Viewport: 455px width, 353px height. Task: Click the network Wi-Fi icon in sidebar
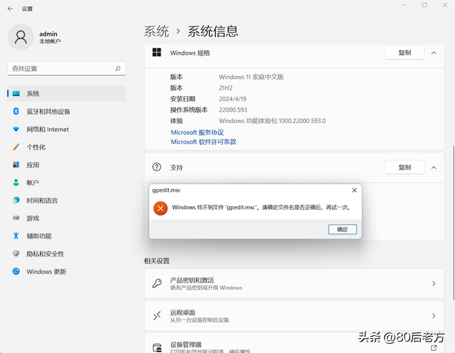[16, 129]
